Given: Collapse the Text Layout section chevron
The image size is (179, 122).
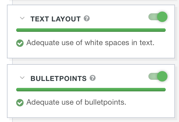Looking at the screenshot, I should 23,19.
